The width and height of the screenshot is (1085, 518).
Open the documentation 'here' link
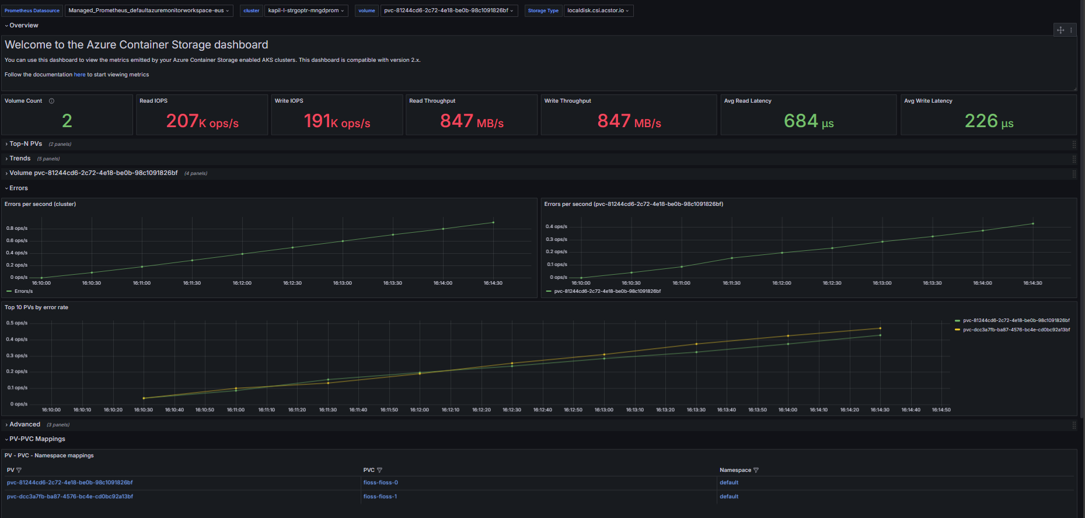pyautogui.click(x=79, y=75)
